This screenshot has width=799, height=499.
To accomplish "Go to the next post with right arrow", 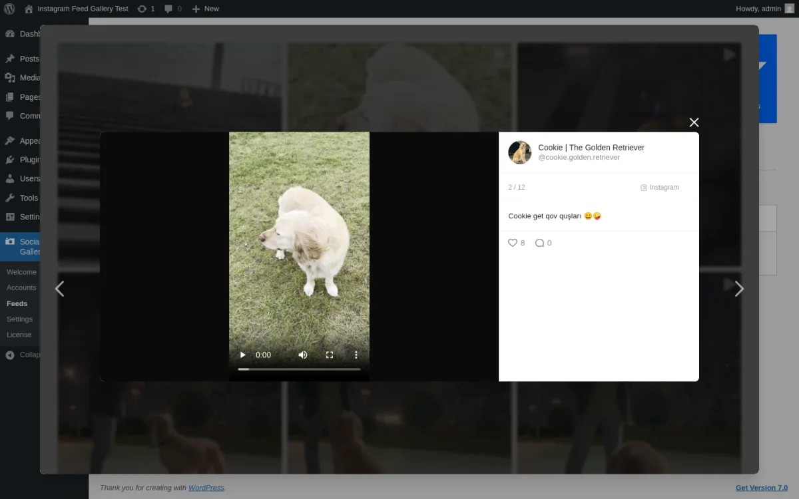I will coord(739,289).
